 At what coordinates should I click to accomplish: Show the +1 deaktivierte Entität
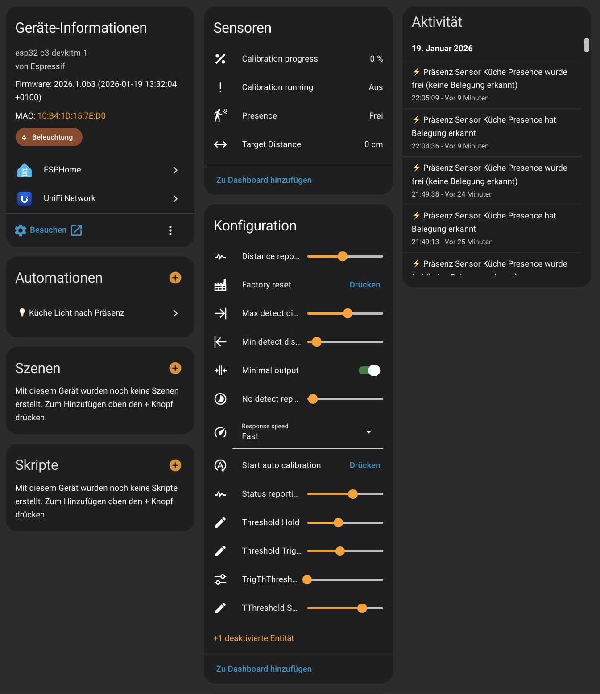253,638
